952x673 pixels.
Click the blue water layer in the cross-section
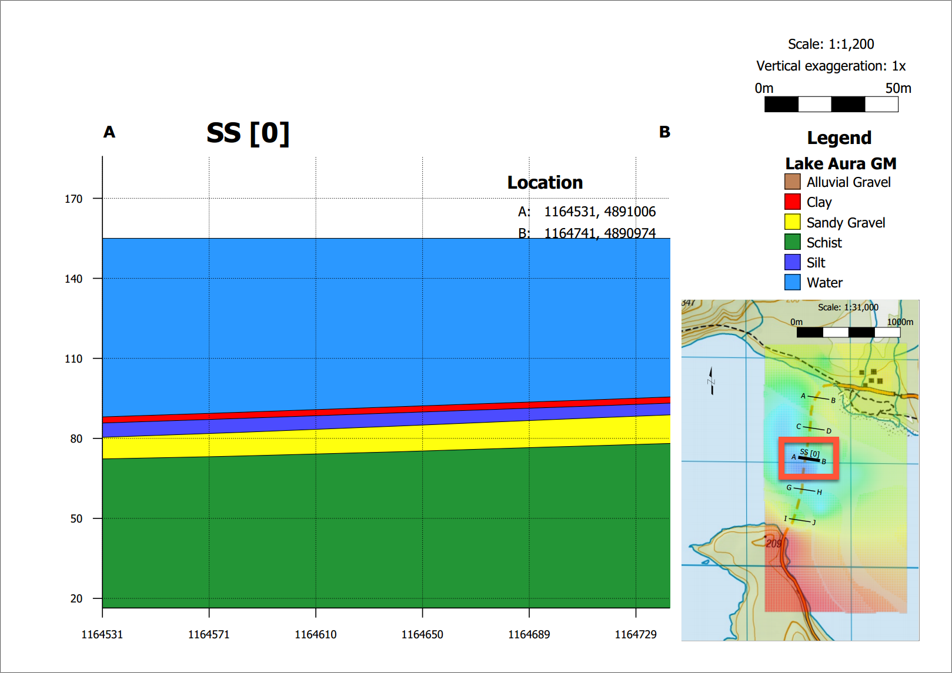(x=386, y=323)
